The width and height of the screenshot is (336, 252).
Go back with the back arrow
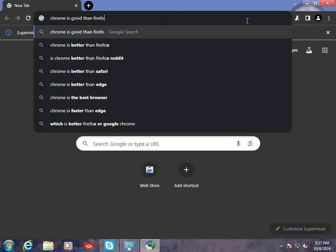pyautogui.click(x=7, y=18)
